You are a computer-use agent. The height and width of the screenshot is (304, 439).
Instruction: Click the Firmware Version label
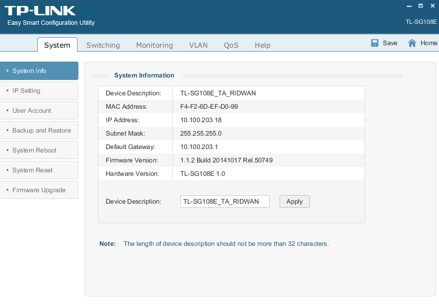(132, 160)
